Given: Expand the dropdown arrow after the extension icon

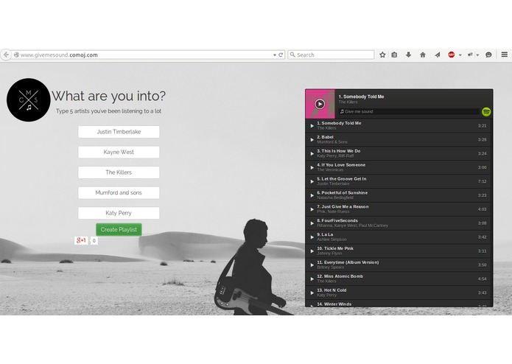Looking at the screenshot, I should [477, 55].
